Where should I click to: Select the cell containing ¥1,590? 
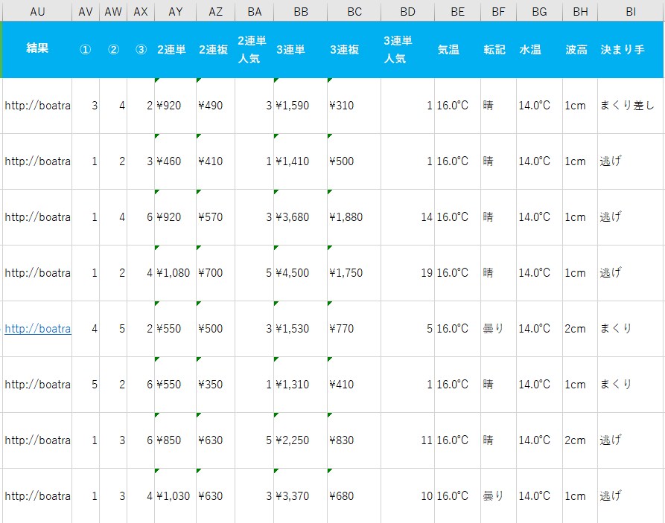[x=301, y=106]
